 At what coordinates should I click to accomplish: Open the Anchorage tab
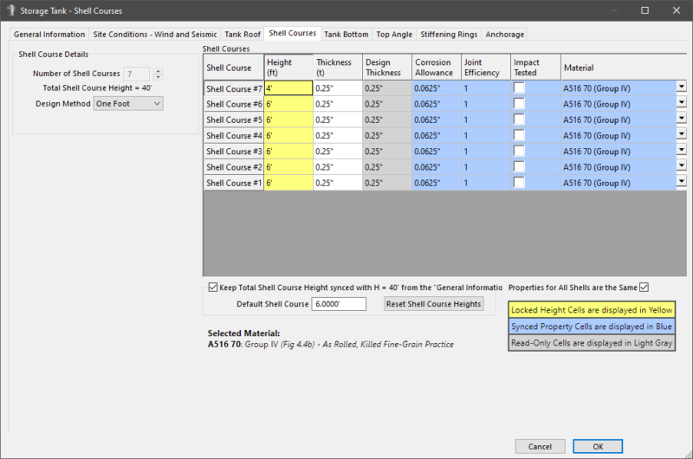point(504,35)
